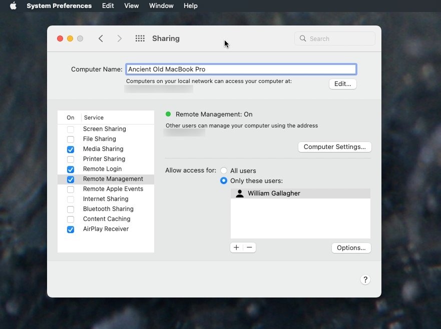Show all preferences grid icon
The width and height of the screenshot is (441, 329).
click(x=140, y=38)
